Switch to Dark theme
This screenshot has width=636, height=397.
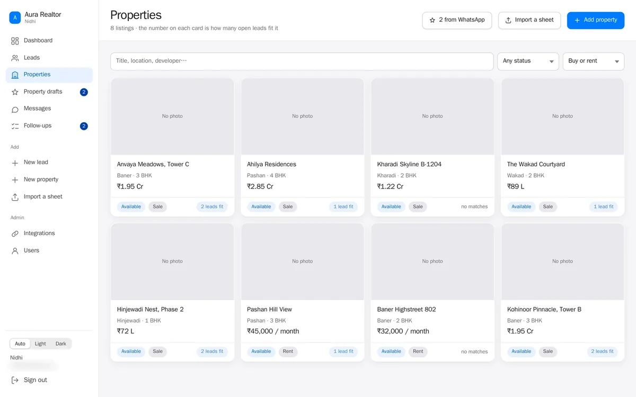pos(61,344)
